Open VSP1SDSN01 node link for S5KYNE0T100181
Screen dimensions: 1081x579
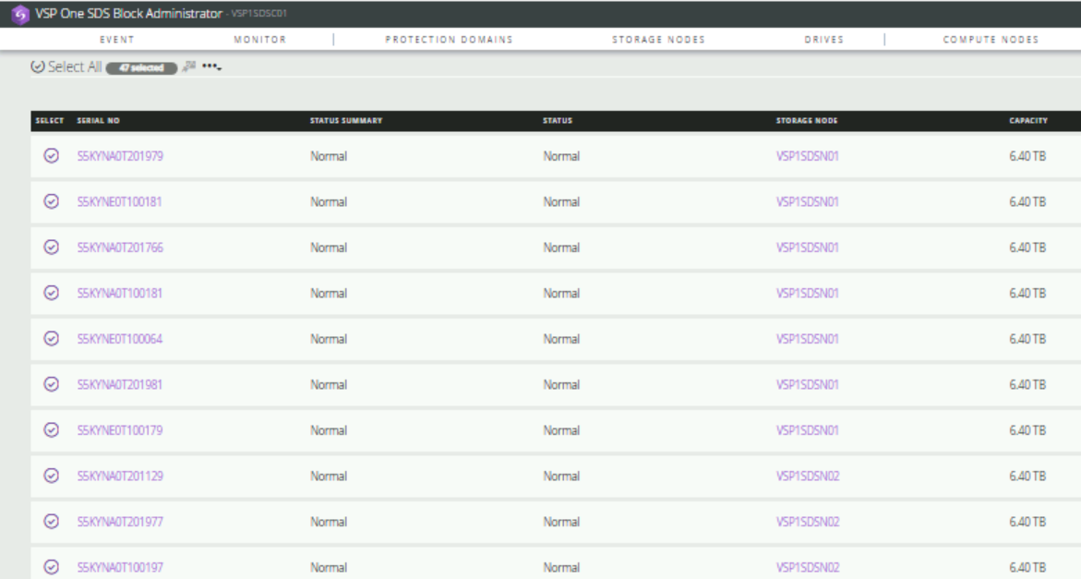point(808,202)
